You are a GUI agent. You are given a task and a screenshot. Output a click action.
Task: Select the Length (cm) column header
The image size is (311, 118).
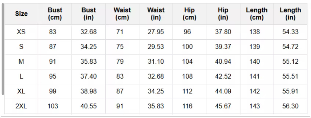point(257,14)
